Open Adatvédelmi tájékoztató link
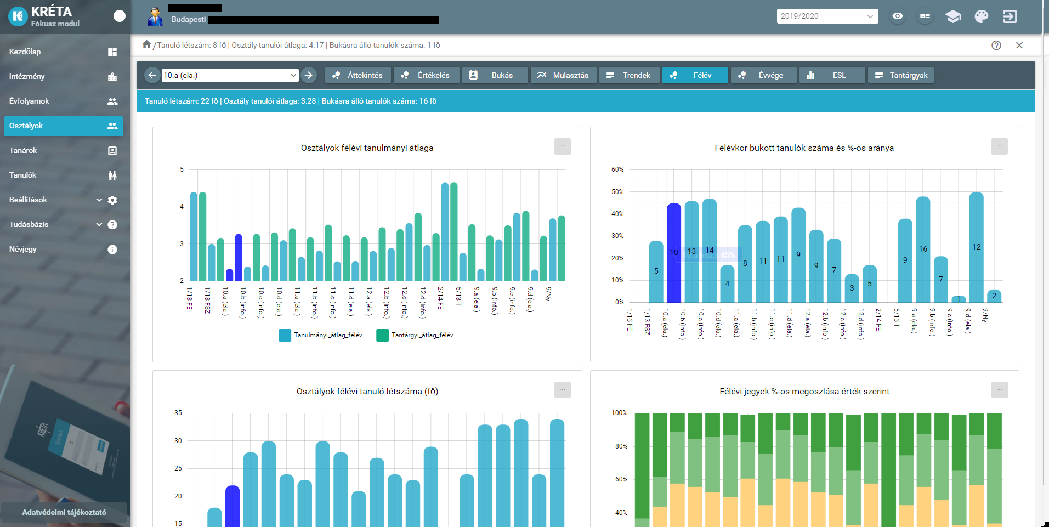The height and width of the screenshot is (527, 1049). (x=64, y=512)
